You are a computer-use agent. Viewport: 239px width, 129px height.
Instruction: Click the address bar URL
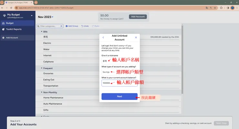coord(46,8)
